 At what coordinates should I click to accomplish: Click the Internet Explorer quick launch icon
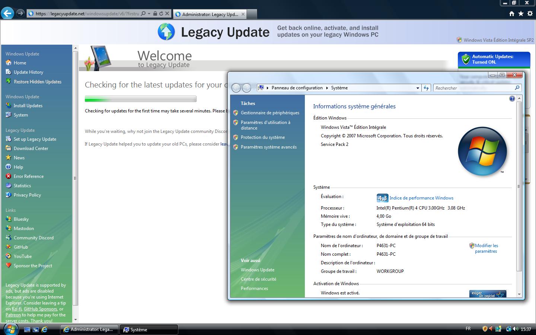(x=44, y=329)
